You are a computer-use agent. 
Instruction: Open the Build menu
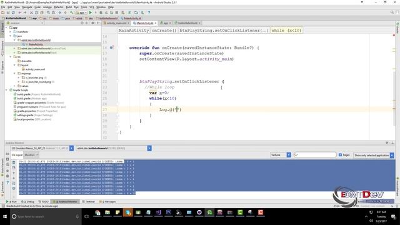point(69,7)
